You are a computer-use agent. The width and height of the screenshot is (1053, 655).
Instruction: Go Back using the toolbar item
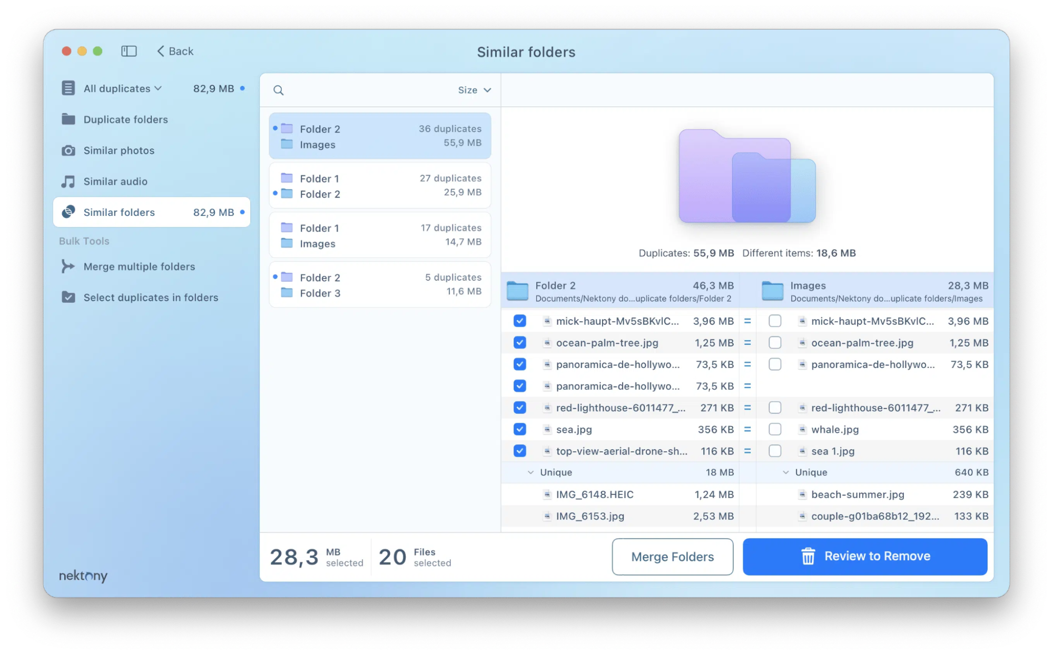(x=174, y=51)
